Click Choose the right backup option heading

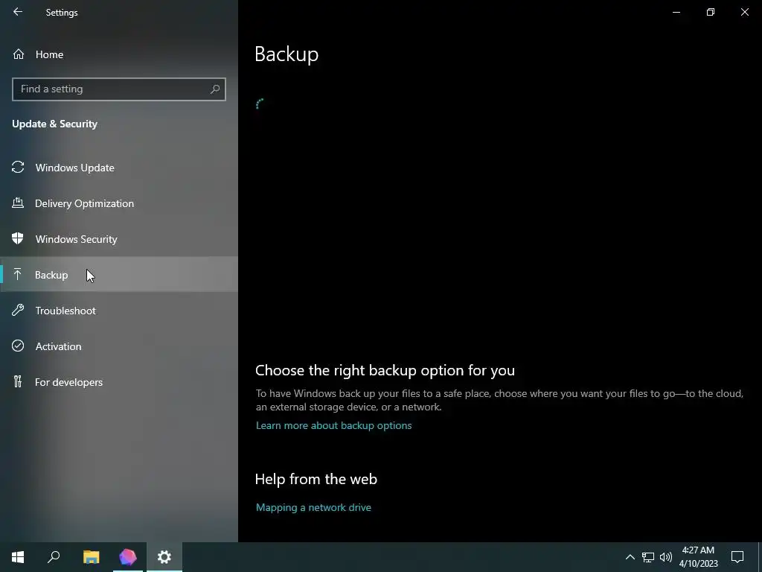point(385,371)
